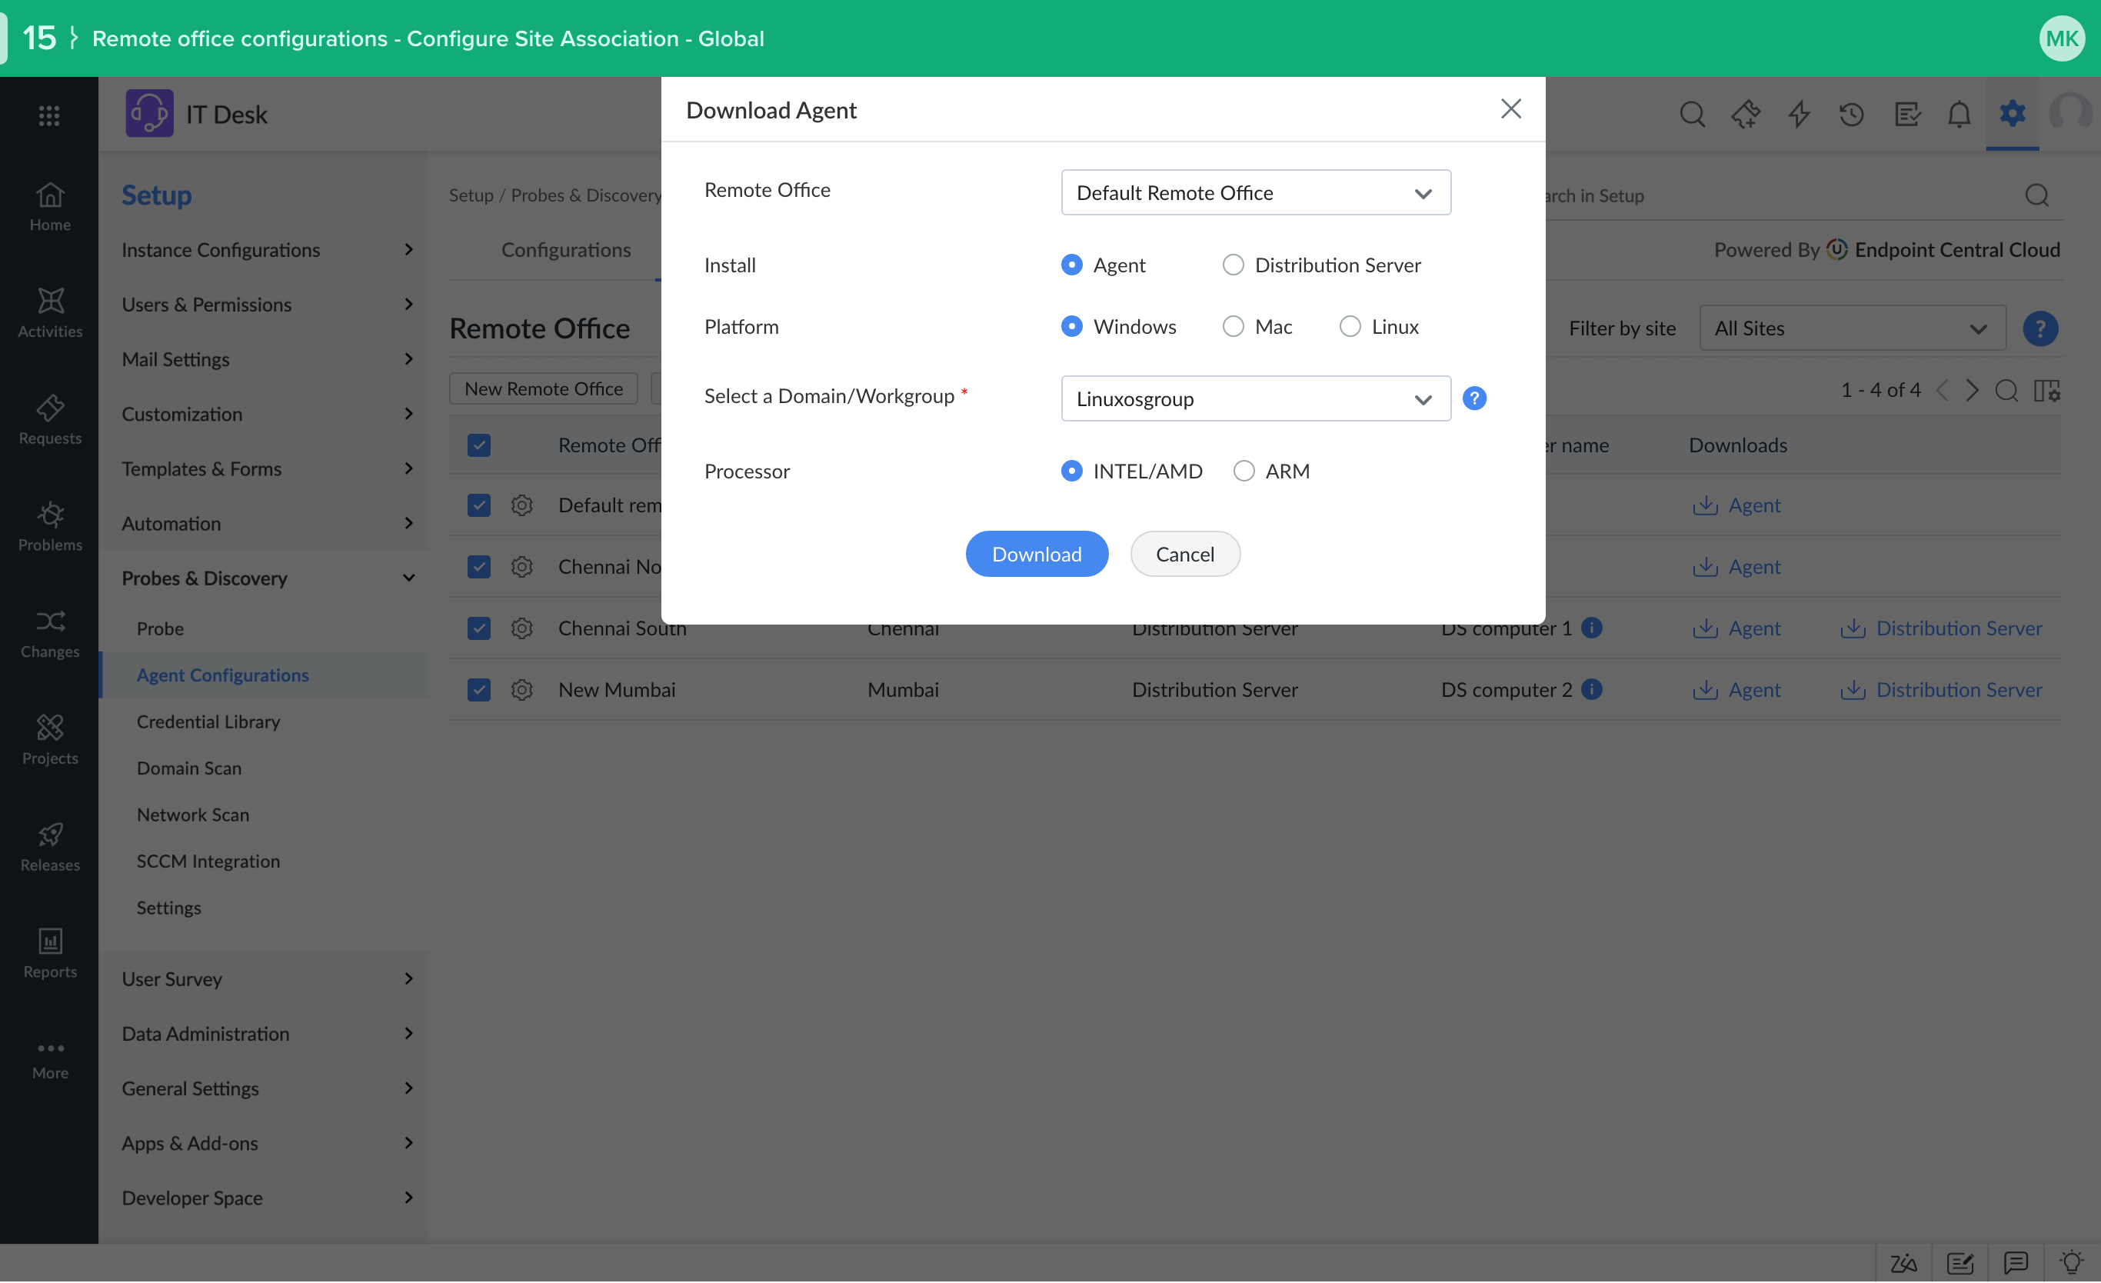Choose Windows platform radio button
Image resolution: width=2101 pixels, height=1283 pixels.
(x=1072, y=327)
